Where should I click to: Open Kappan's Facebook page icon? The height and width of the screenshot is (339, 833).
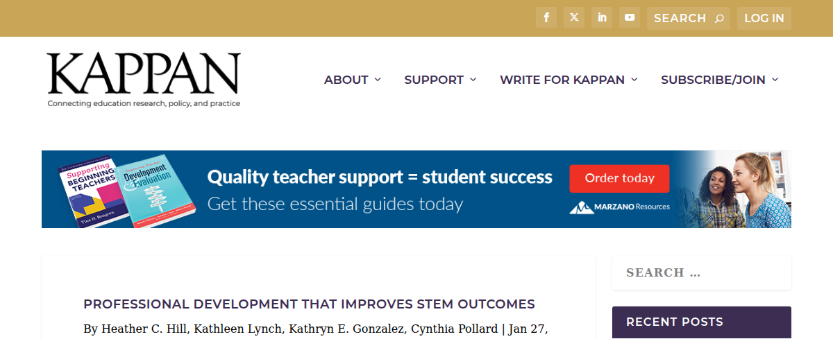click(546, 18)
